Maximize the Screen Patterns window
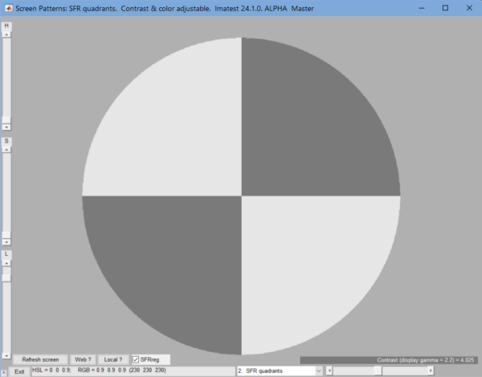The width and height of the screenshot is (482, 377). click(x=445, y=7)
